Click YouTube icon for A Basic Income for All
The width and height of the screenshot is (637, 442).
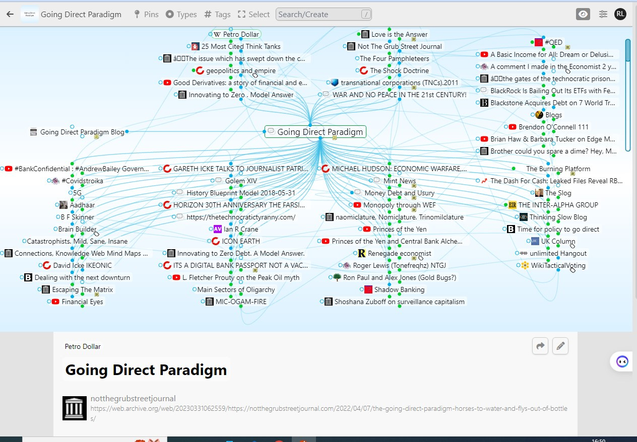tap(484, 54)
